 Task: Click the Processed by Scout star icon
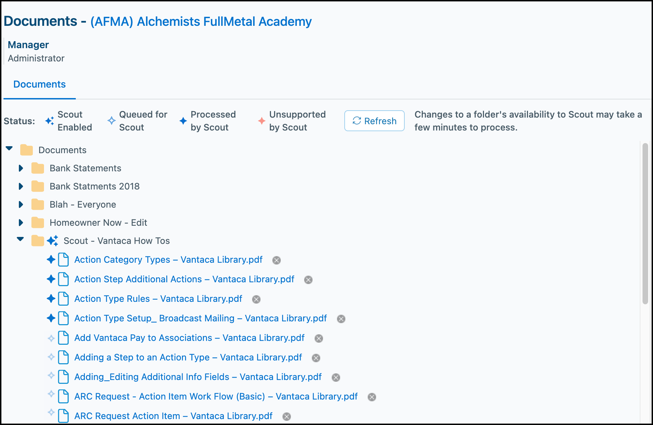(183, 121)
